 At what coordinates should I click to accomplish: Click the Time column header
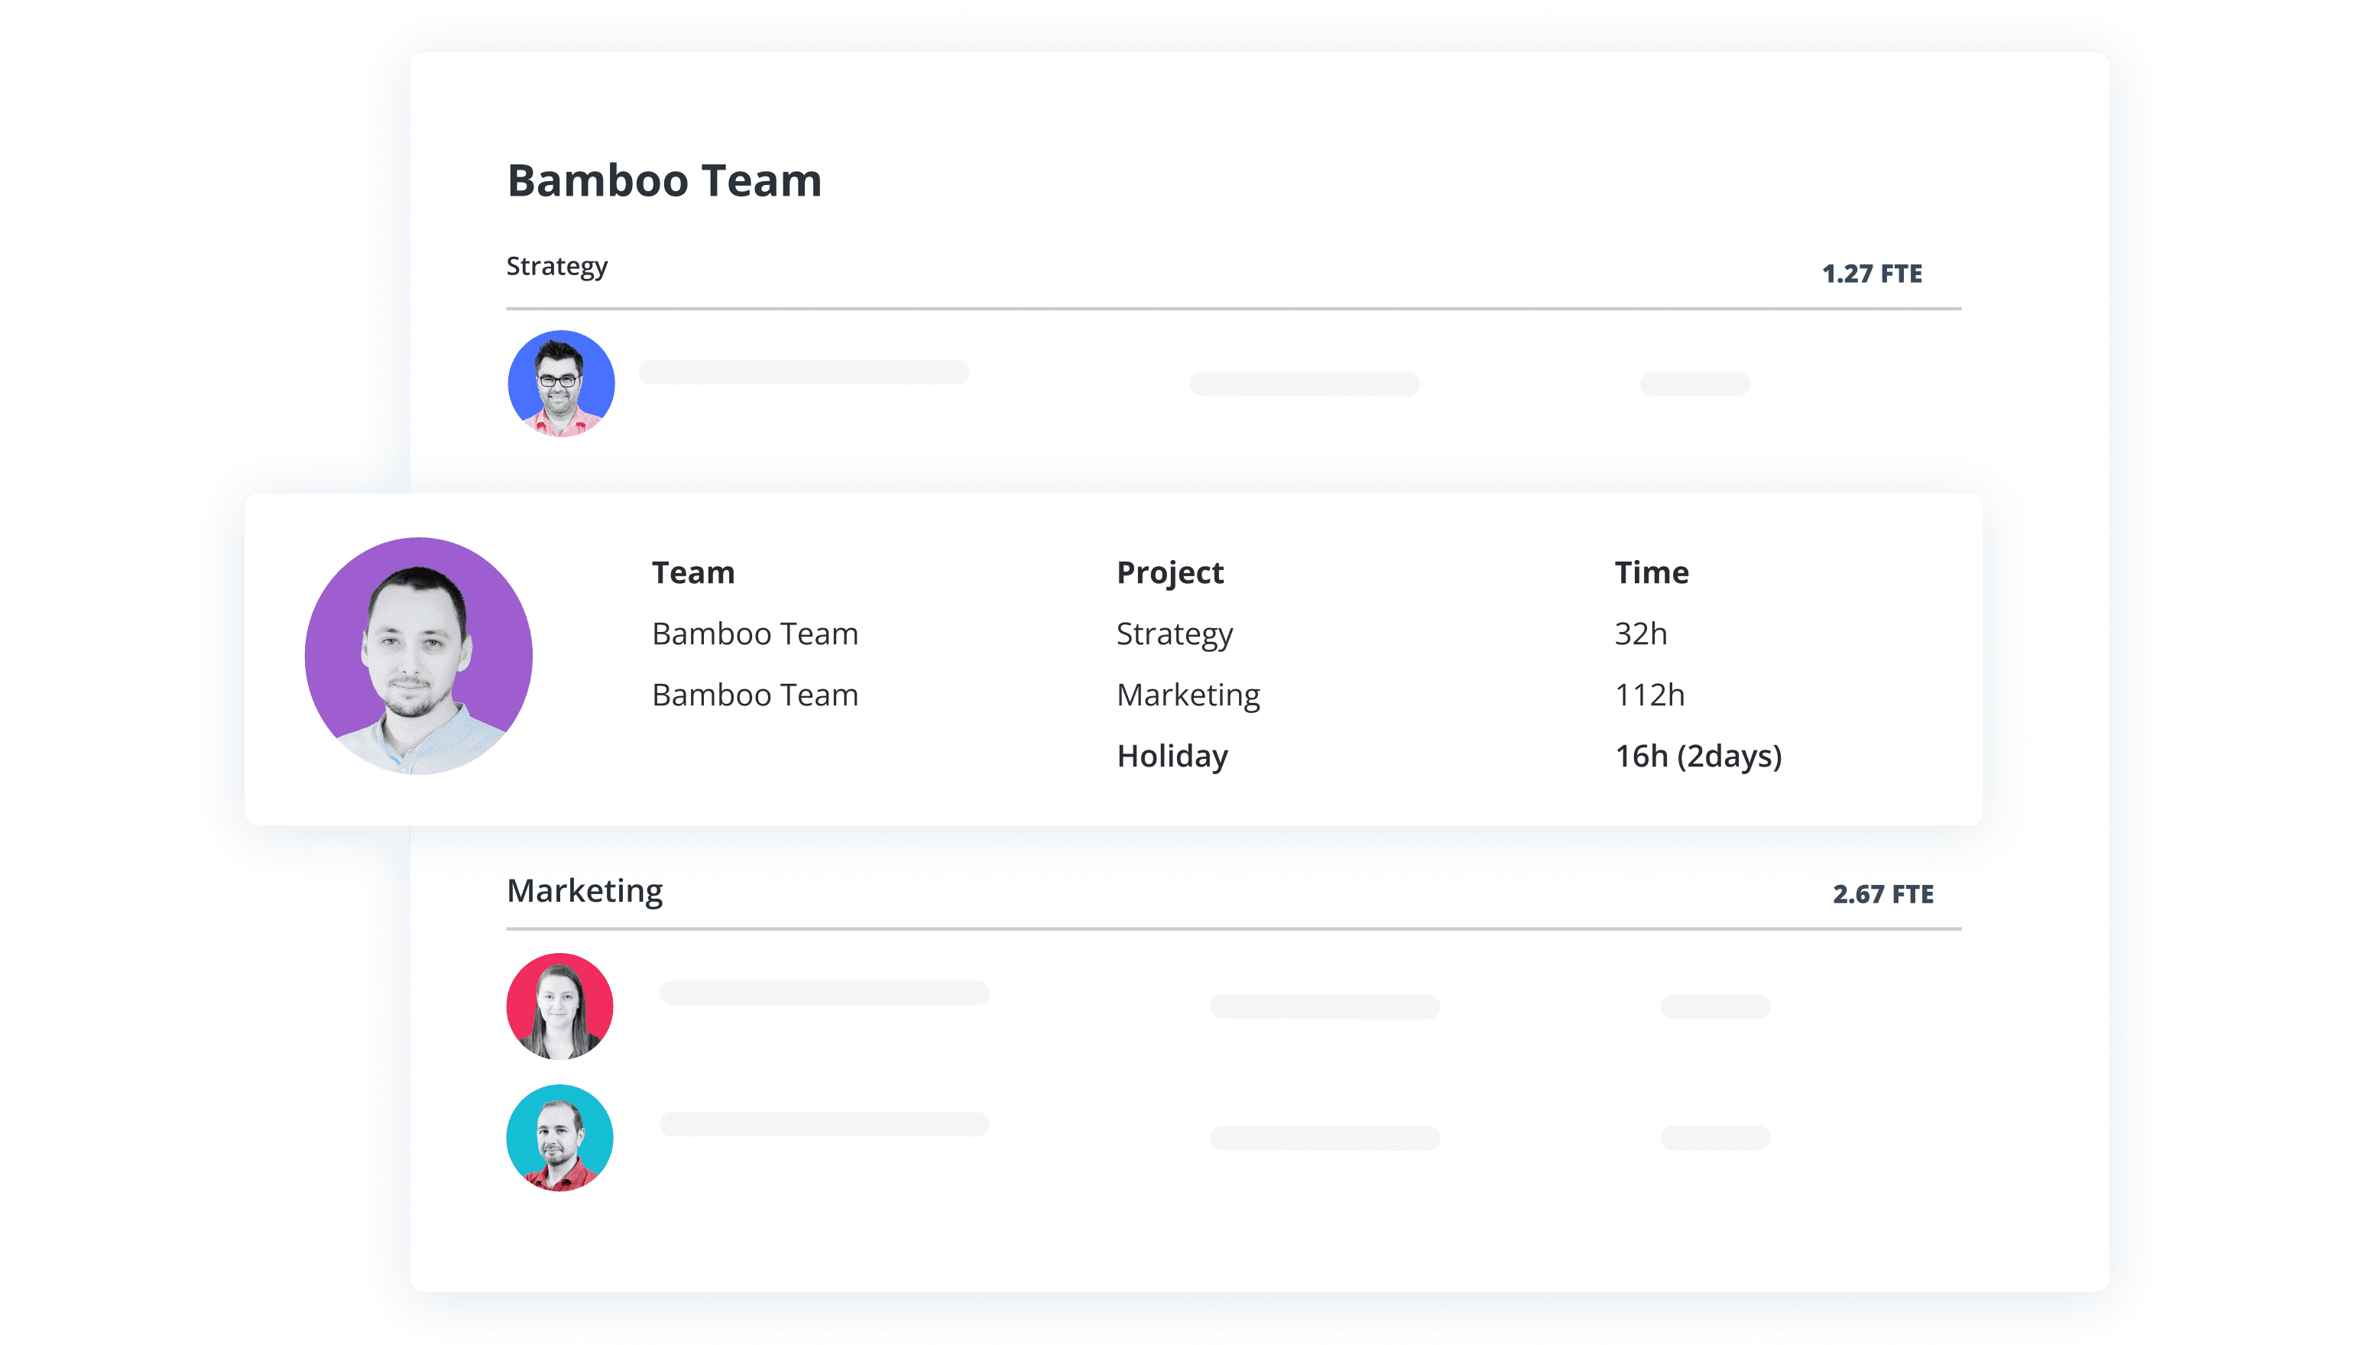point(1652,572)
